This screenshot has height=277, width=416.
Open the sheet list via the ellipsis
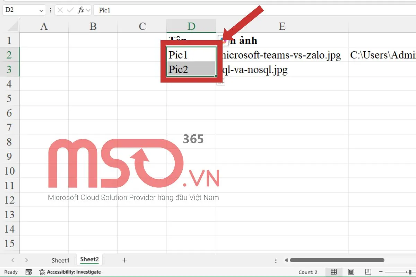point(276,260)
